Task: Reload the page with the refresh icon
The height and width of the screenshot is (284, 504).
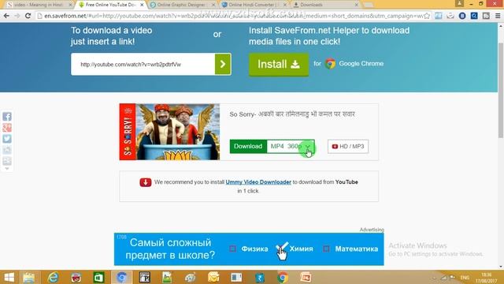Action: [x=28, y=16]
